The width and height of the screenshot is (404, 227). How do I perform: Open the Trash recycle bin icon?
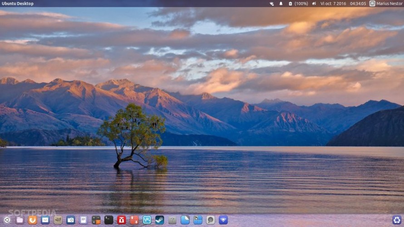(x=396, y=220)
